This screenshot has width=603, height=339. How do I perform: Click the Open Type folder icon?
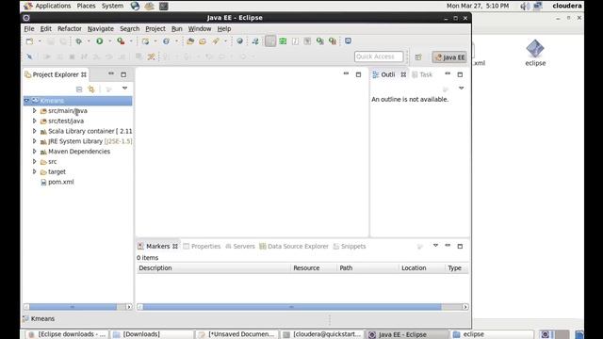click(x=190, y=41)
